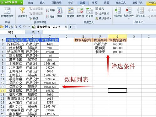
Task: Sort ascending with 升序
Action: 50,10
